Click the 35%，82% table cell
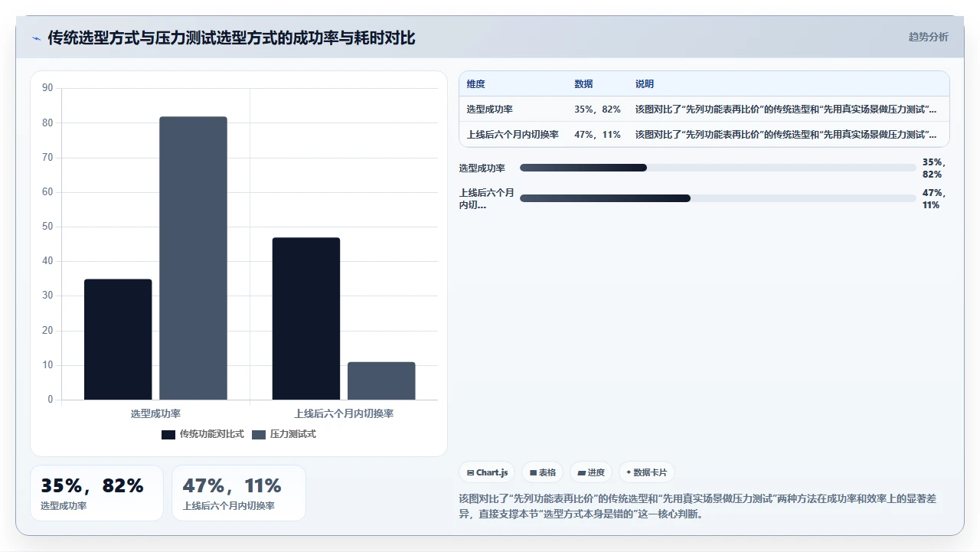Viewport: 980px width, 552px height. pyautogui.click(x=597, y=109)
